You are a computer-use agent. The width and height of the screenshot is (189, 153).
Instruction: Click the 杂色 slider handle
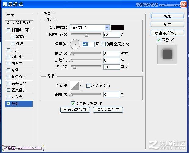point(71,95)
